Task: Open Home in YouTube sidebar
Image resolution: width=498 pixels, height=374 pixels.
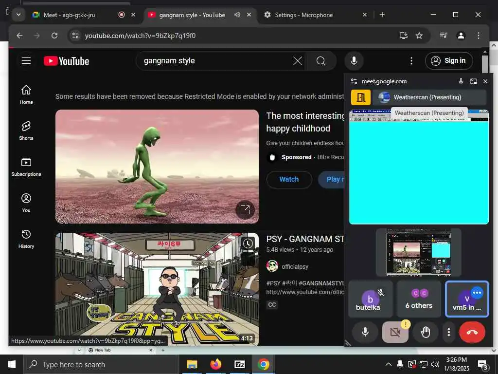Action: (26, 94)
